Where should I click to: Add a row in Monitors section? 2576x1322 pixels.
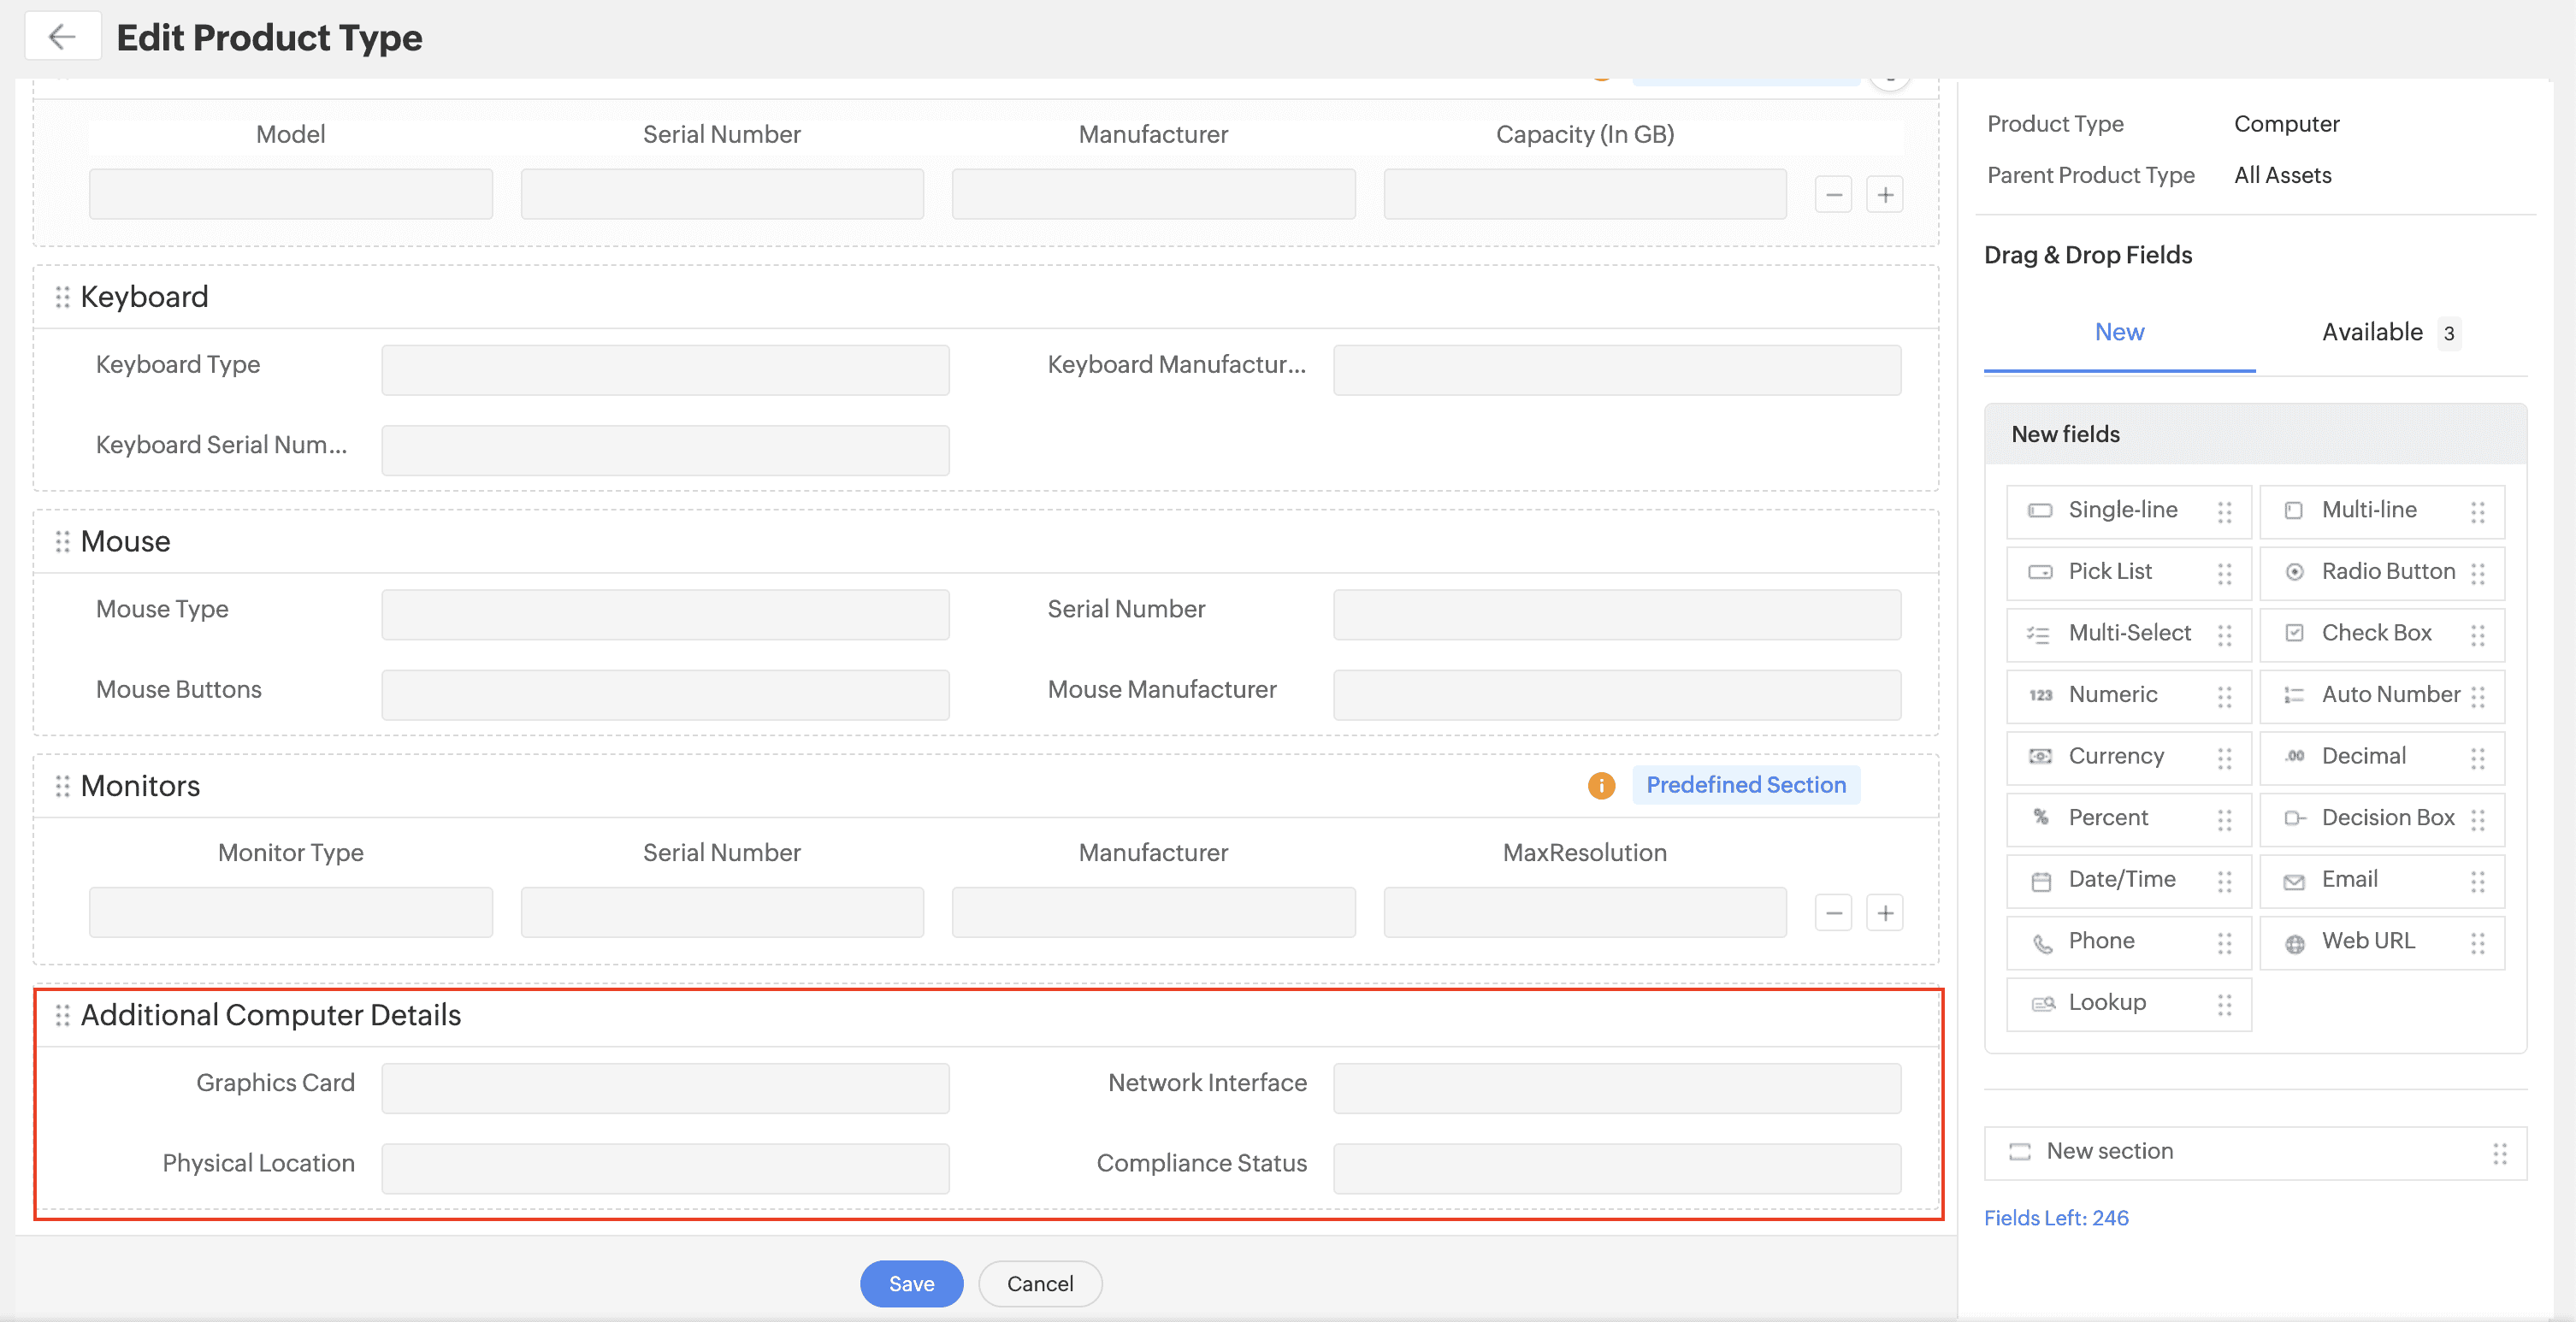[1885, 913]
